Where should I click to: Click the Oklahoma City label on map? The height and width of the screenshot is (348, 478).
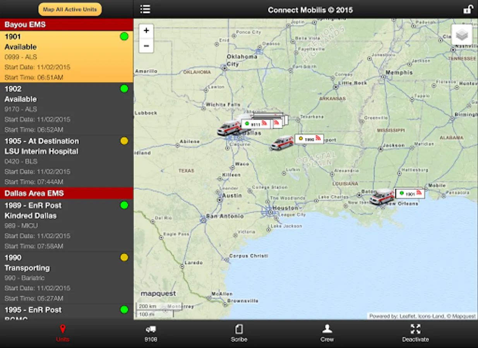point(242,60)
